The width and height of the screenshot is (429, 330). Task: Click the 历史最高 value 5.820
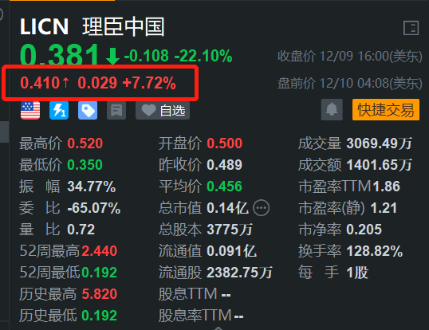[x=100, y=294]
